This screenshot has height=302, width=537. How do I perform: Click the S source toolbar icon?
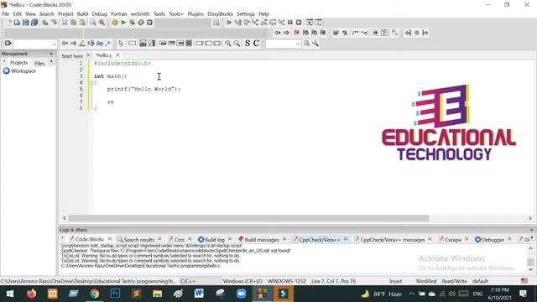[248, 44]
